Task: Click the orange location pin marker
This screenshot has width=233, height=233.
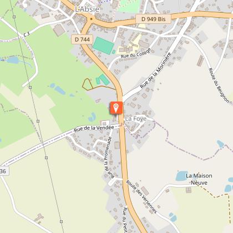Action: [x=116, y=108]
